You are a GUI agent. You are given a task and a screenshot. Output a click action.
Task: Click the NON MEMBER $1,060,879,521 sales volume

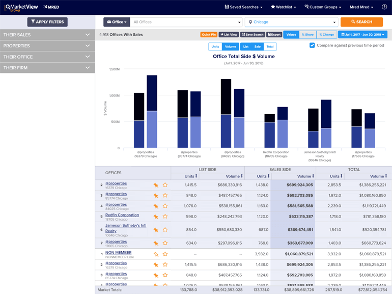pyautogui.click(x=299, y=254)
